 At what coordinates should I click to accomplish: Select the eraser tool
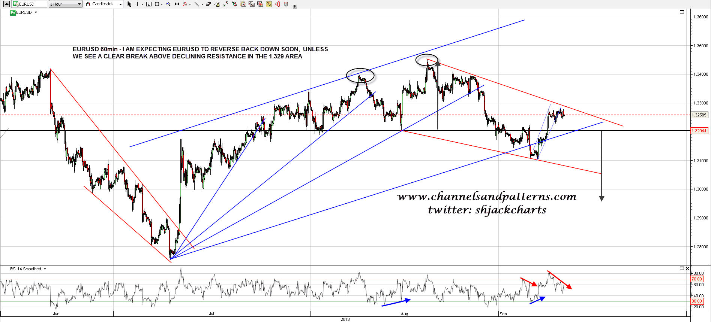(x=208, y=4)
